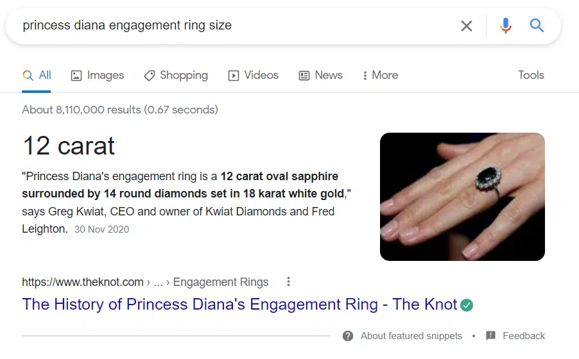Expand the More search categories menu

pos(380,76)
